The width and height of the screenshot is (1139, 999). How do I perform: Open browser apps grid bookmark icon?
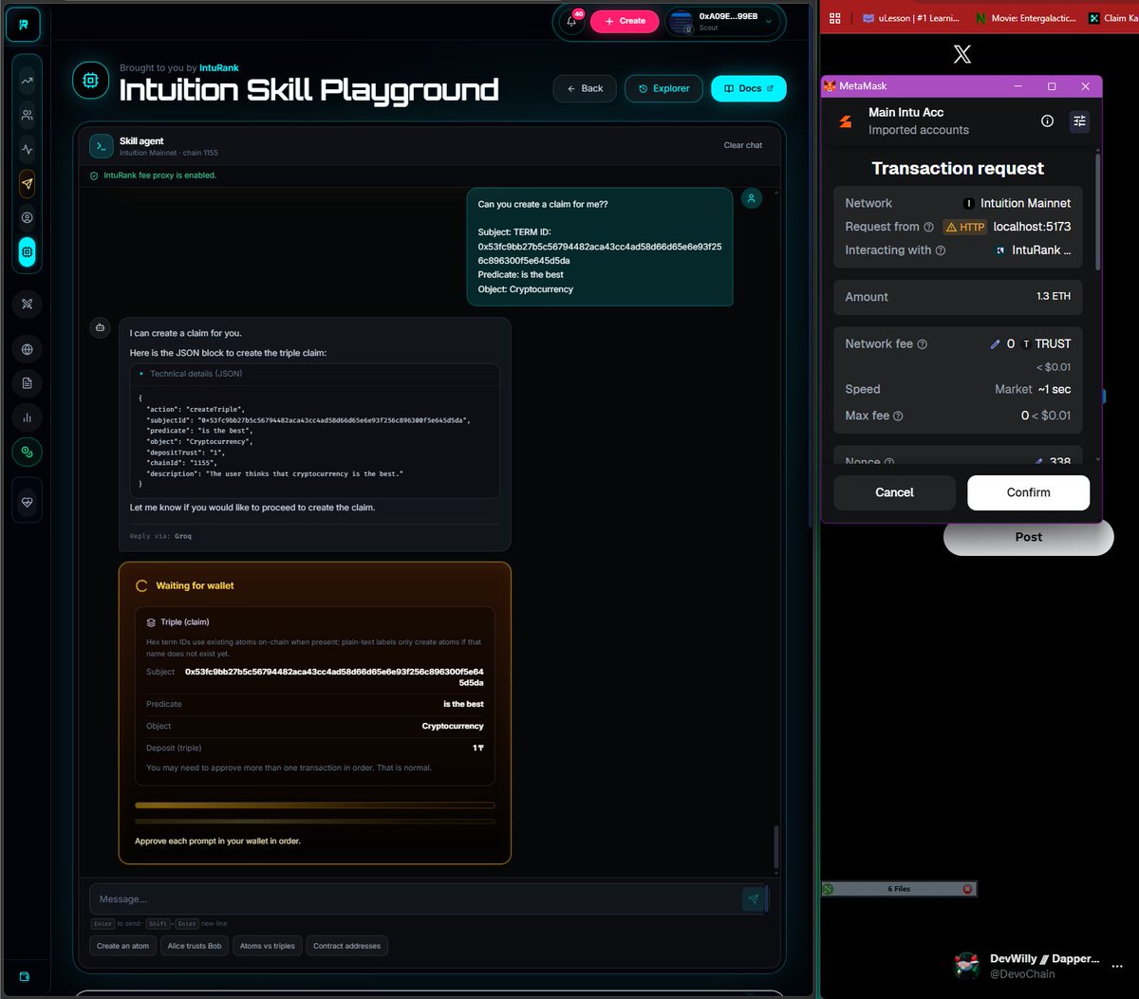(835, 18)
